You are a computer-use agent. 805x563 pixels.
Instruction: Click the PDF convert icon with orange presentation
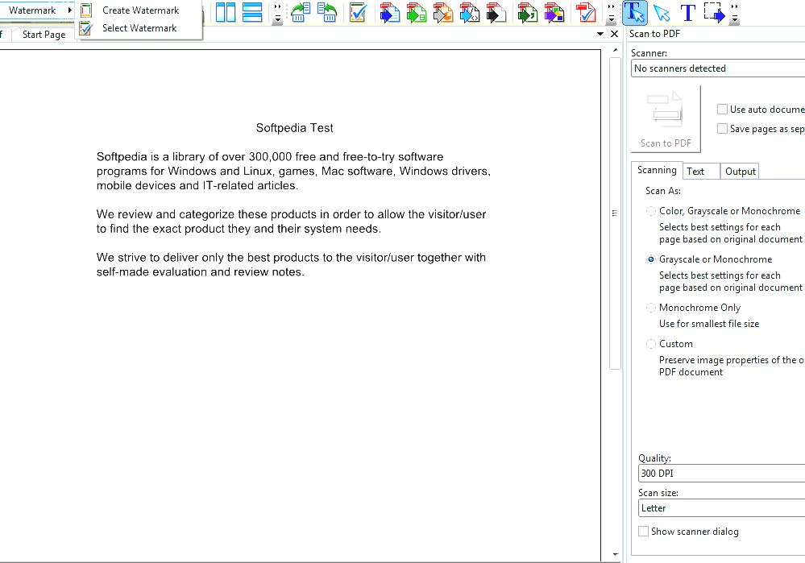click(443, 12)
